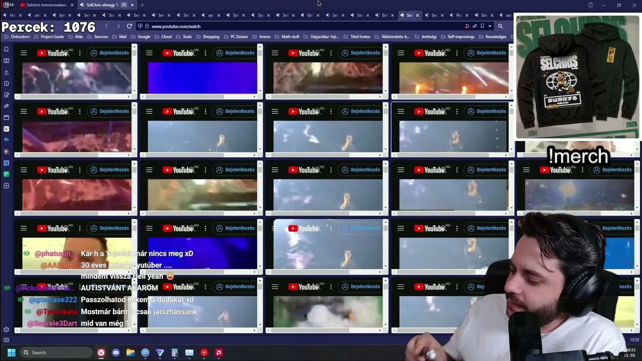Open the blue Q web panel
This screenshot has height=361, width=642.
(x=7, y=163)
